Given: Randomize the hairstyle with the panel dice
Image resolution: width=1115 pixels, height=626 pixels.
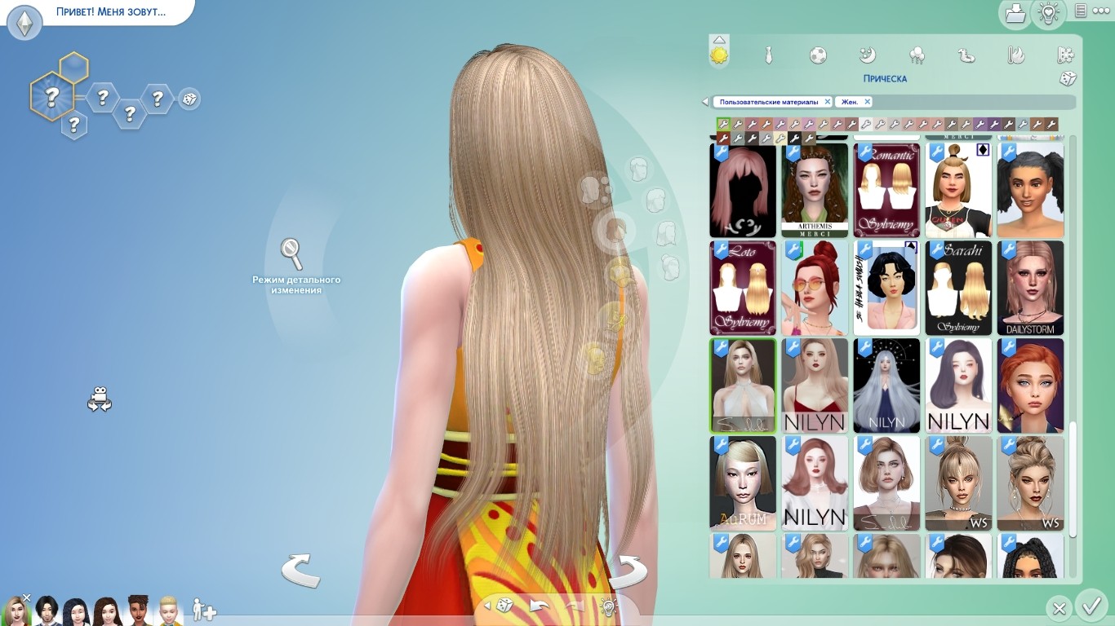Looking at the screenshot, I should tap(1067, 79).
